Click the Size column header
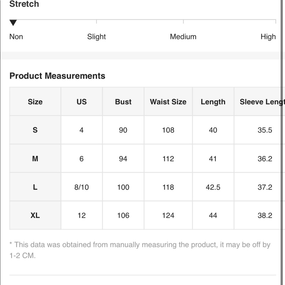The height and width of the screenshot is (285, 285). pyautogui.click(x=35, y=102)
